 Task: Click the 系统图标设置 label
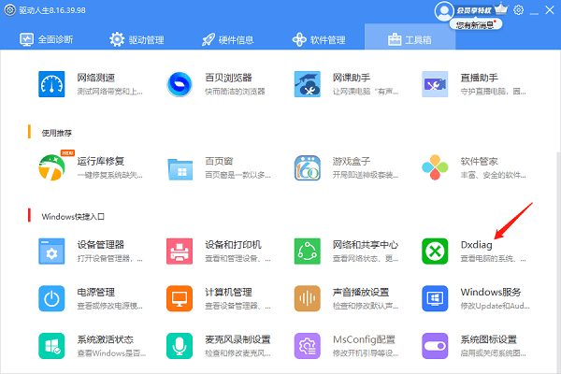tap(488, 339)
